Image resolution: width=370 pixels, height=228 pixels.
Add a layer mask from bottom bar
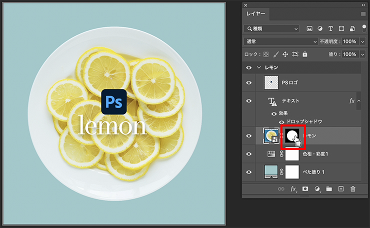305,189
